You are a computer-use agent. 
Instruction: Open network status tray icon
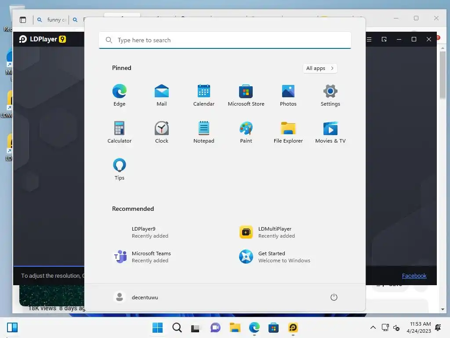click(x=385, y=327)
